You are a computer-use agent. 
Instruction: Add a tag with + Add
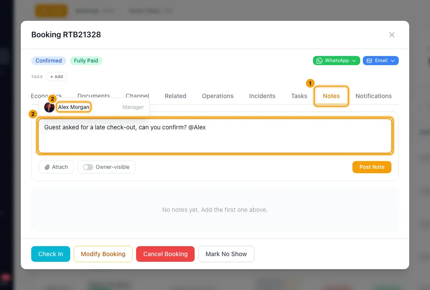[x=56, y=76]
